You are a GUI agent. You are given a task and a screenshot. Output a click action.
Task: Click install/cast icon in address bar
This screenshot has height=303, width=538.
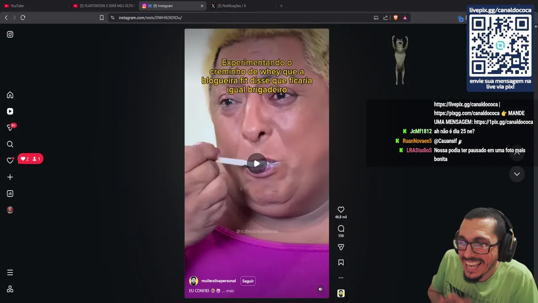pos(376,18)
